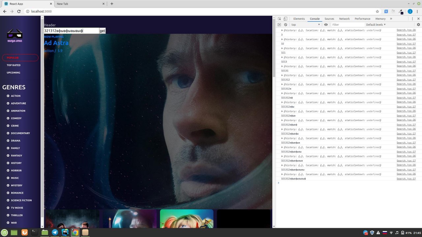Expand the object logged above '321312вфывфывывыф'
The height and width of the screenshot is (237, 422).
[x=282, y=174]
